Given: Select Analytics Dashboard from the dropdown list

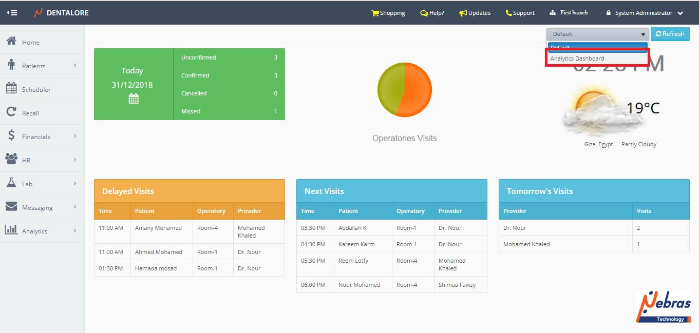Looking at the screenshot, I should pos(577,58).
